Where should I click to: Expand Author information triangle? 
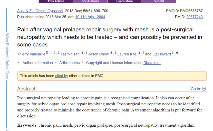19,63
